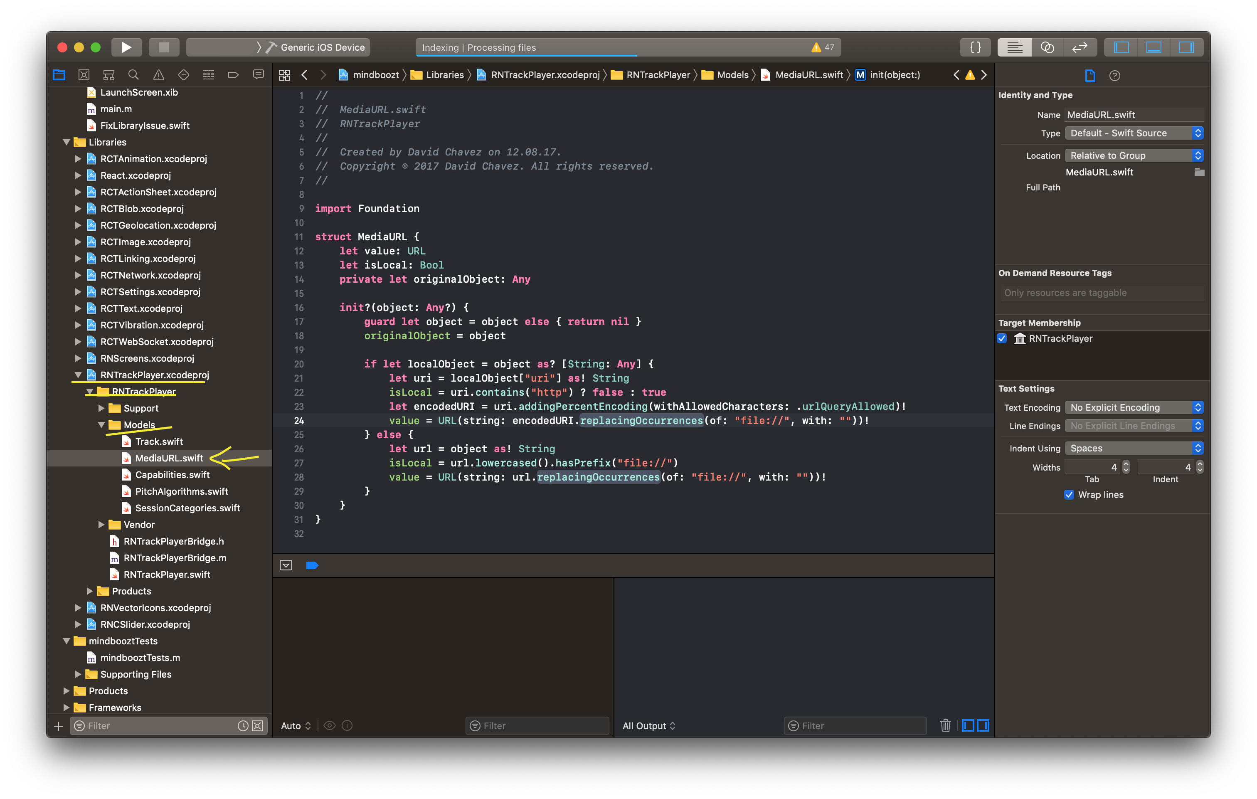Toggle the inspector panel visibility
The width and height of the screenshot is (1257, 799).
pos(1186,47)
